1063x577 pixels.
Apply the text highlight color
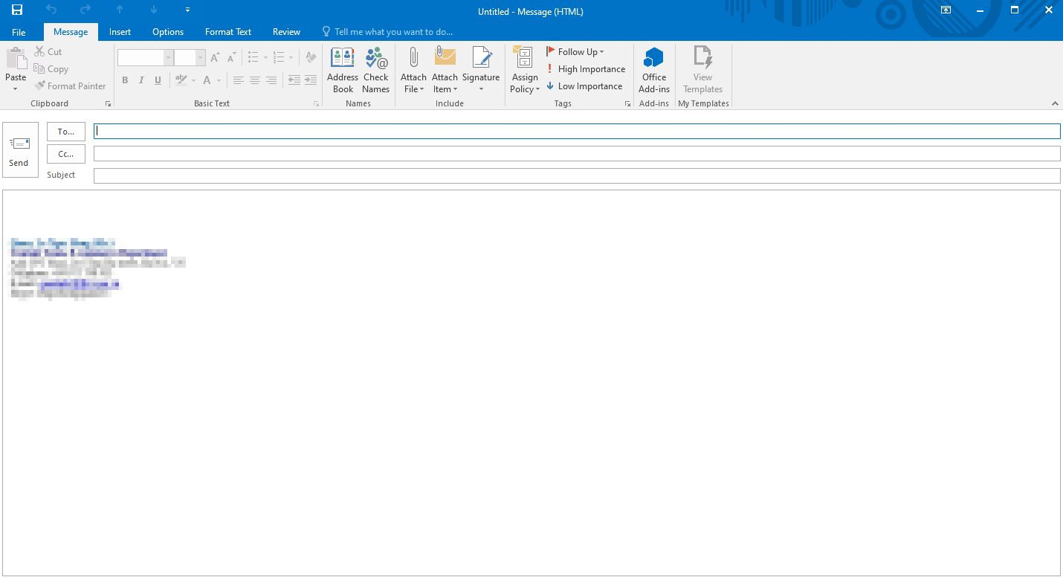(x=181, y=80)
